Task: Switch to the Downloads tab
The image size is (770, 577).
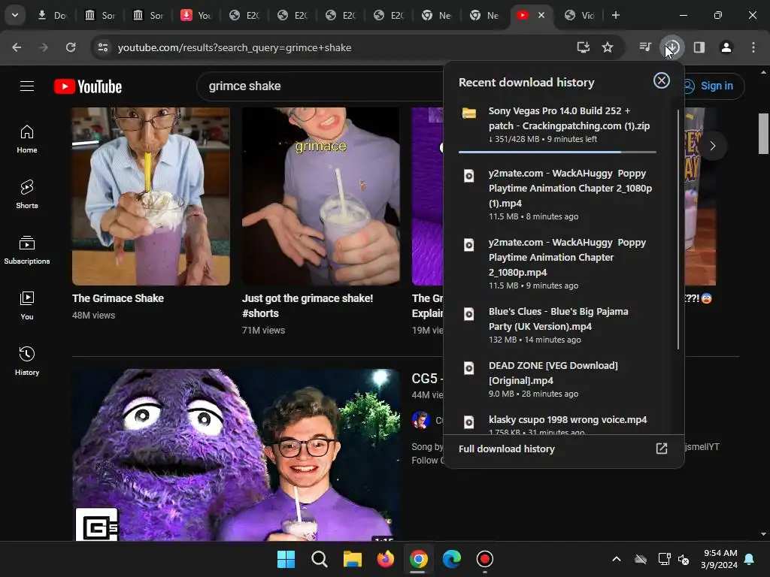Action: pyautogui.click(x=53, y=15)
